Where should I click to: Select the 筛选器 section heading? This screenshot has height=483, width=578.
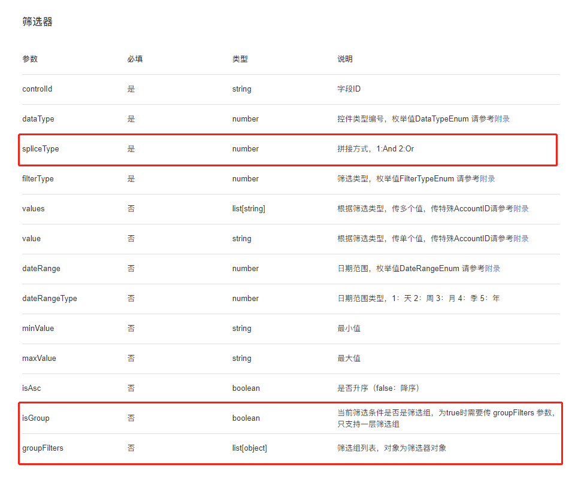click(x=37, y=22)
